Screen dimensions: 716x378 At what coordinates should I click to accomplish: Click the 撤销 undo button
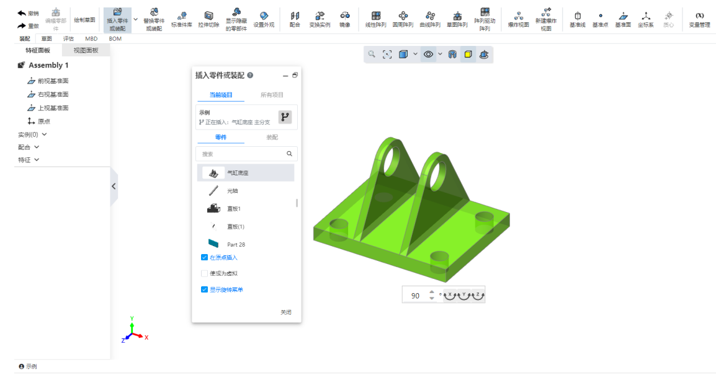point(28,13)
